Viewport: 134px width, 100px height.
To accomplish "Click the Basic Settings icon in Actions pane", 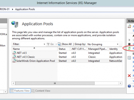I will [x=129, y=58].
